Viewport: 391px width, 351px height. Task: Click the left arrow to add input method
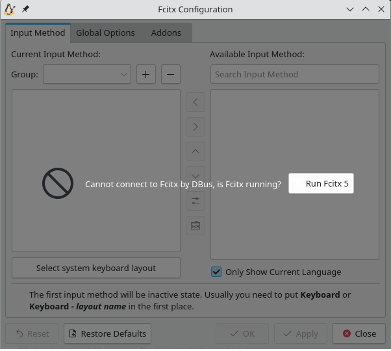pyautogui.click(x=195, y=102)
